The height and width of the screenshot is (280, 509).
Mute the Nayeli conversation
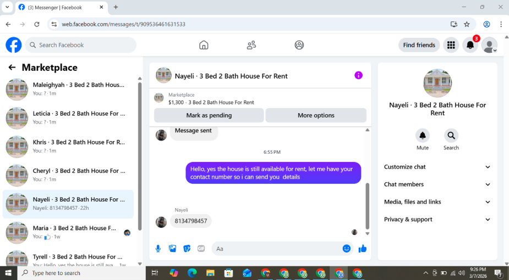point(422,136)
